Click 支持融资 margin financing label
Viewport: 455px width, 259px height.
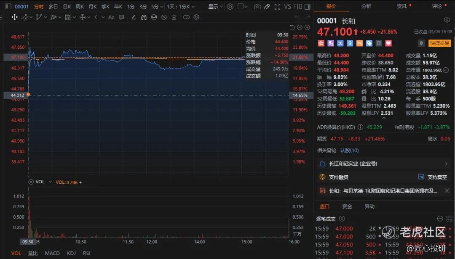click(338, 177)
